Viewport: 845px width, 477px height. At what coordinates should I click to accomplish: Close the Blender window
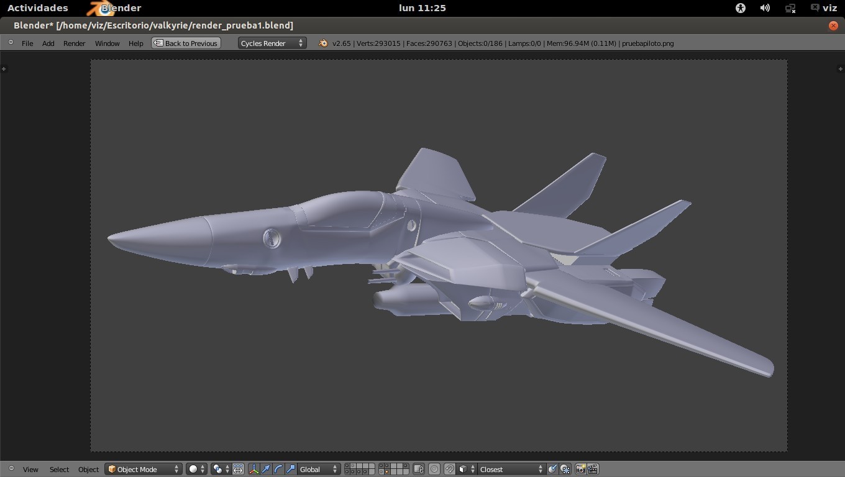833,25
